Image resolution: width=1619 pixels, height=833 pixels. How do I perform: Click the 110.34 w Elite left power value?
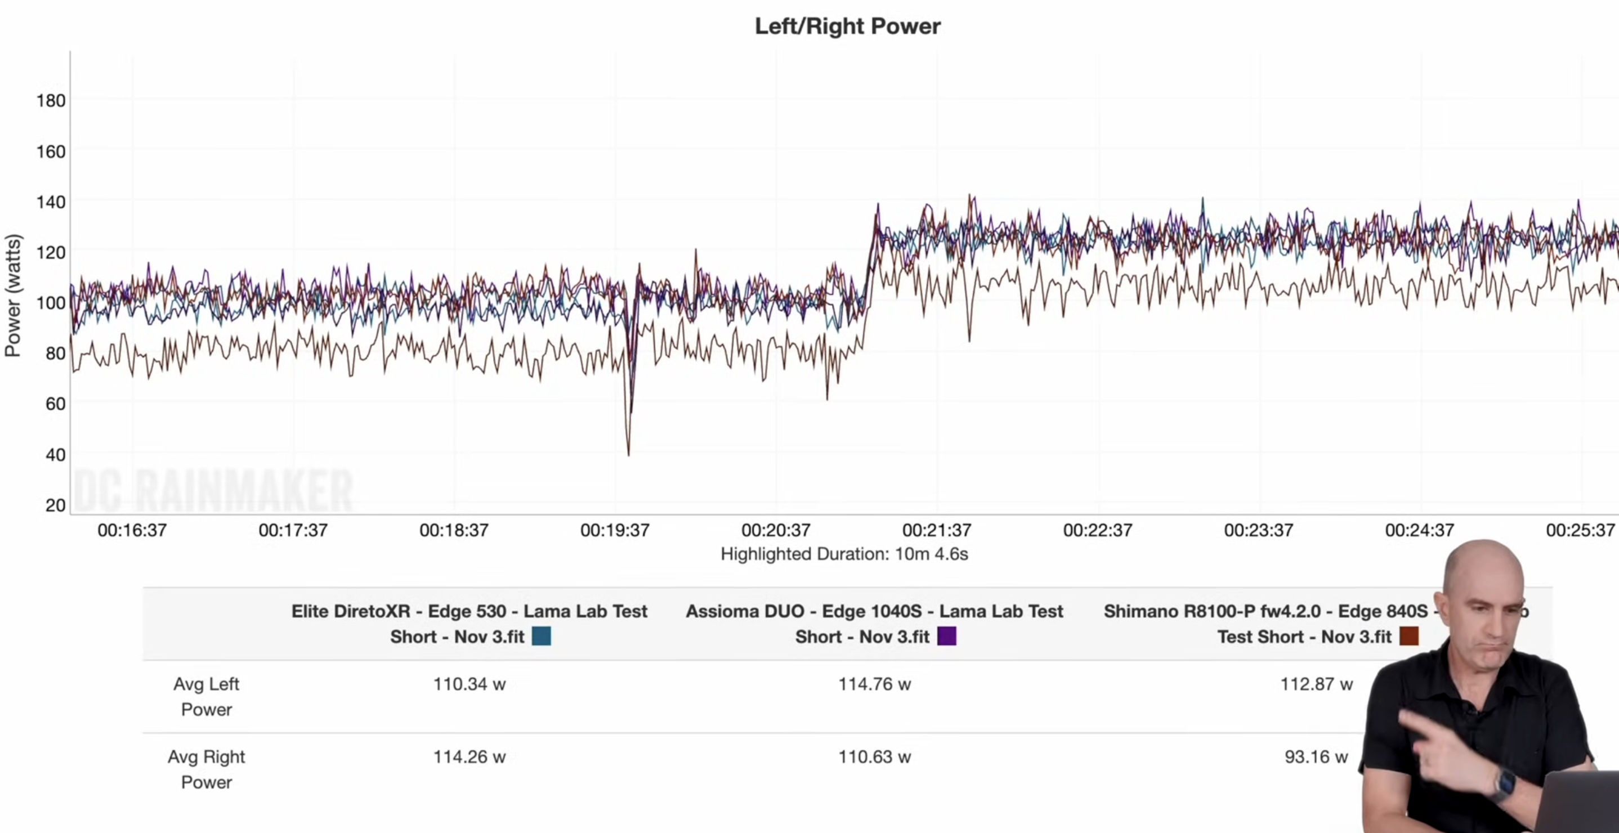point(469,684)
